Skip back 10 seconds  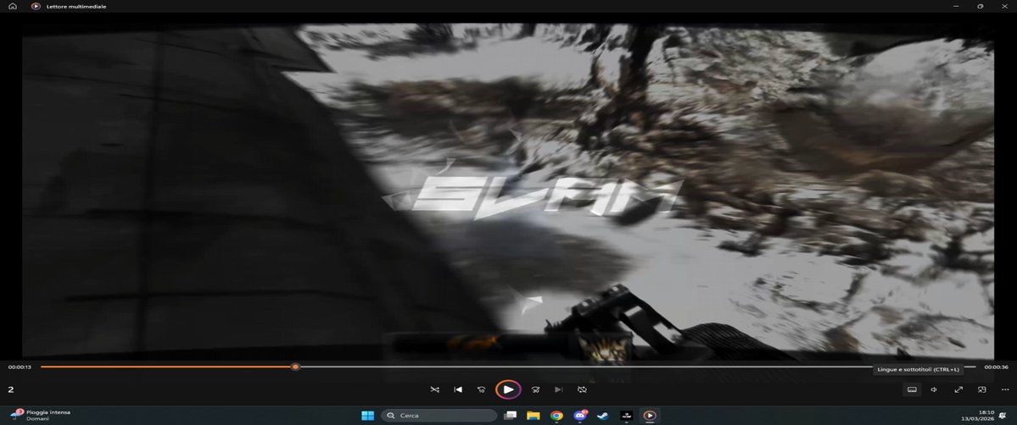point(481,389)
